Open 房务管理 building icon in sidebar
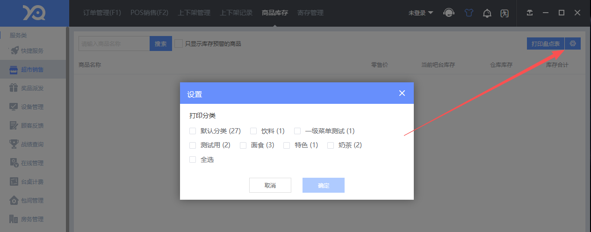Viewport: 591px width, 232px height. pyautogui.click(x=14, y=219)
